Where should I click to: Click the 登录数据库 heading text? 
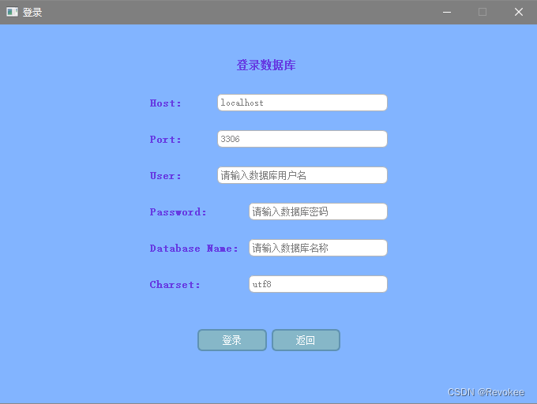[266, 65]
